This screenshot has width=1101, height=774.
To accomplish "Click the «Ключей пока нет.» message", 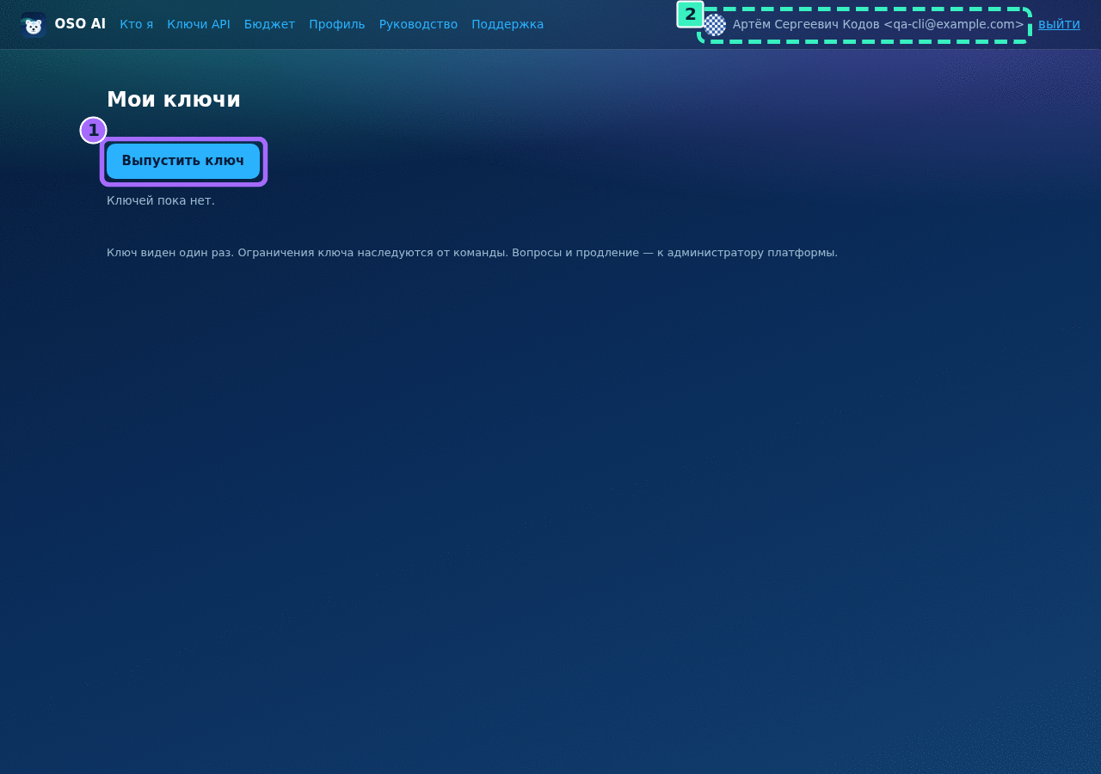I will (161, 200).
